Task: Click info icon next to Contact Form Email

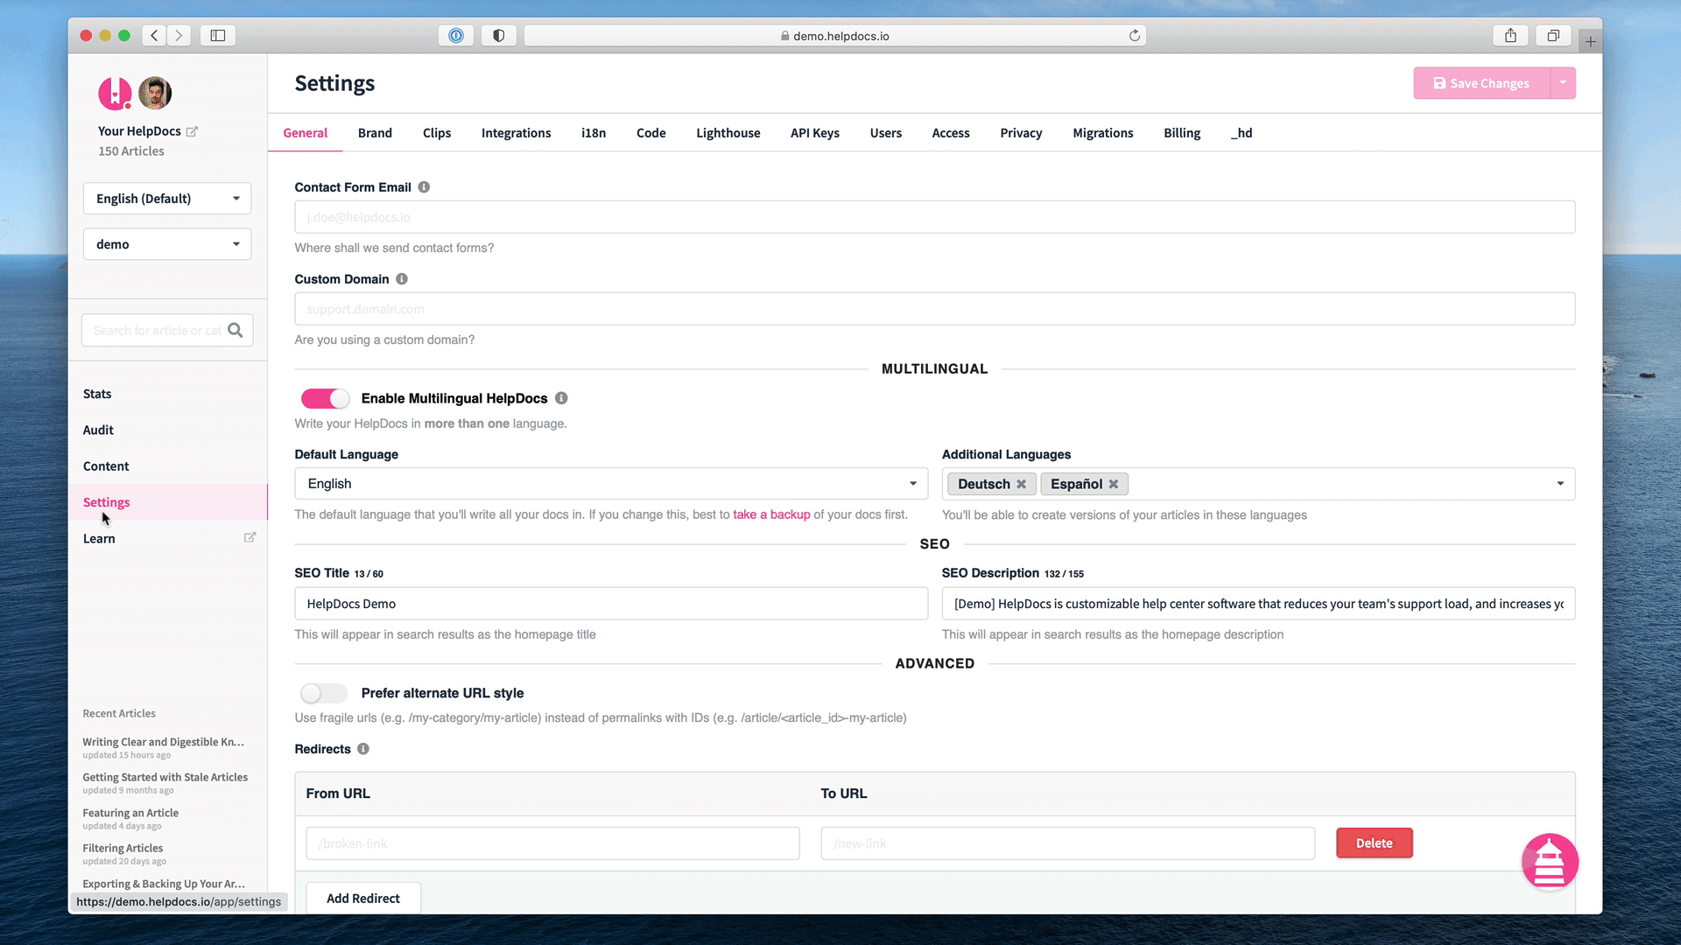Action: 424,187
